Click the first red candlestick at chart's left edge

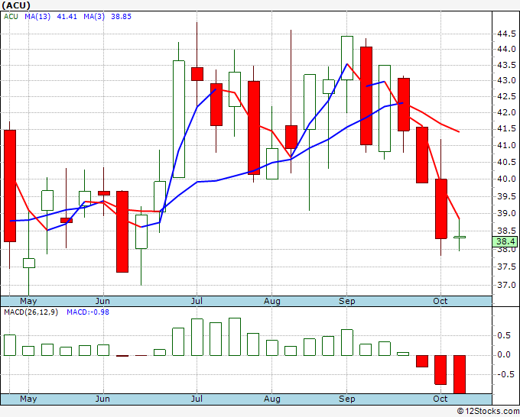pyautogui.click(x=10, y=186)
